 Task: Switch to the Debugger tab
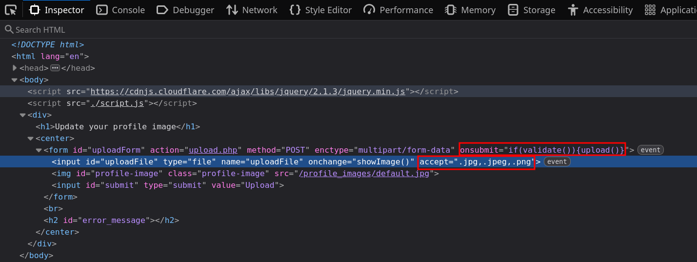point(185,10)
